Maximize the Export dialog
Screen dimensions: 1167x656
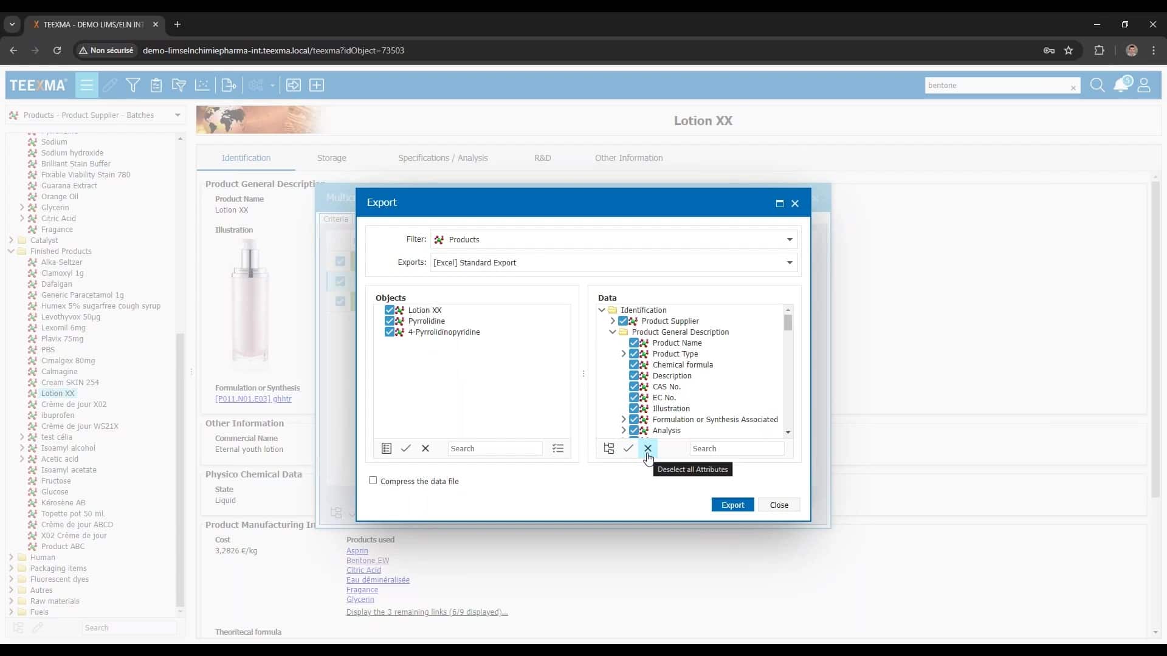tap(780, 203)
